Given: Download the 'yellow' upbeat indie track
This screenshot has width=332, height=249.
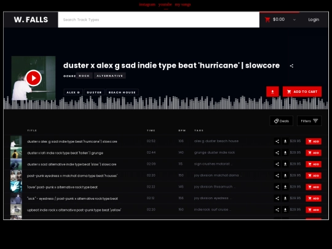Looking at the screenshot, I should click(285, 210).
